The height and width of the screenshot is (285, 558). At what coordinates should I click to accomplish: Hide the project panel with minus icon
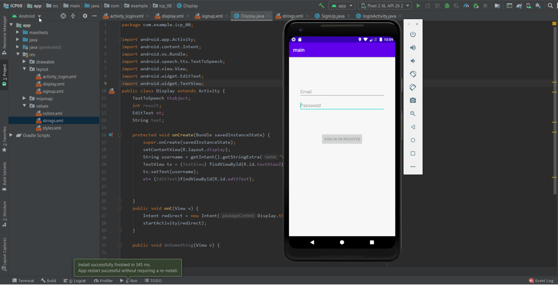coord(94,16)
